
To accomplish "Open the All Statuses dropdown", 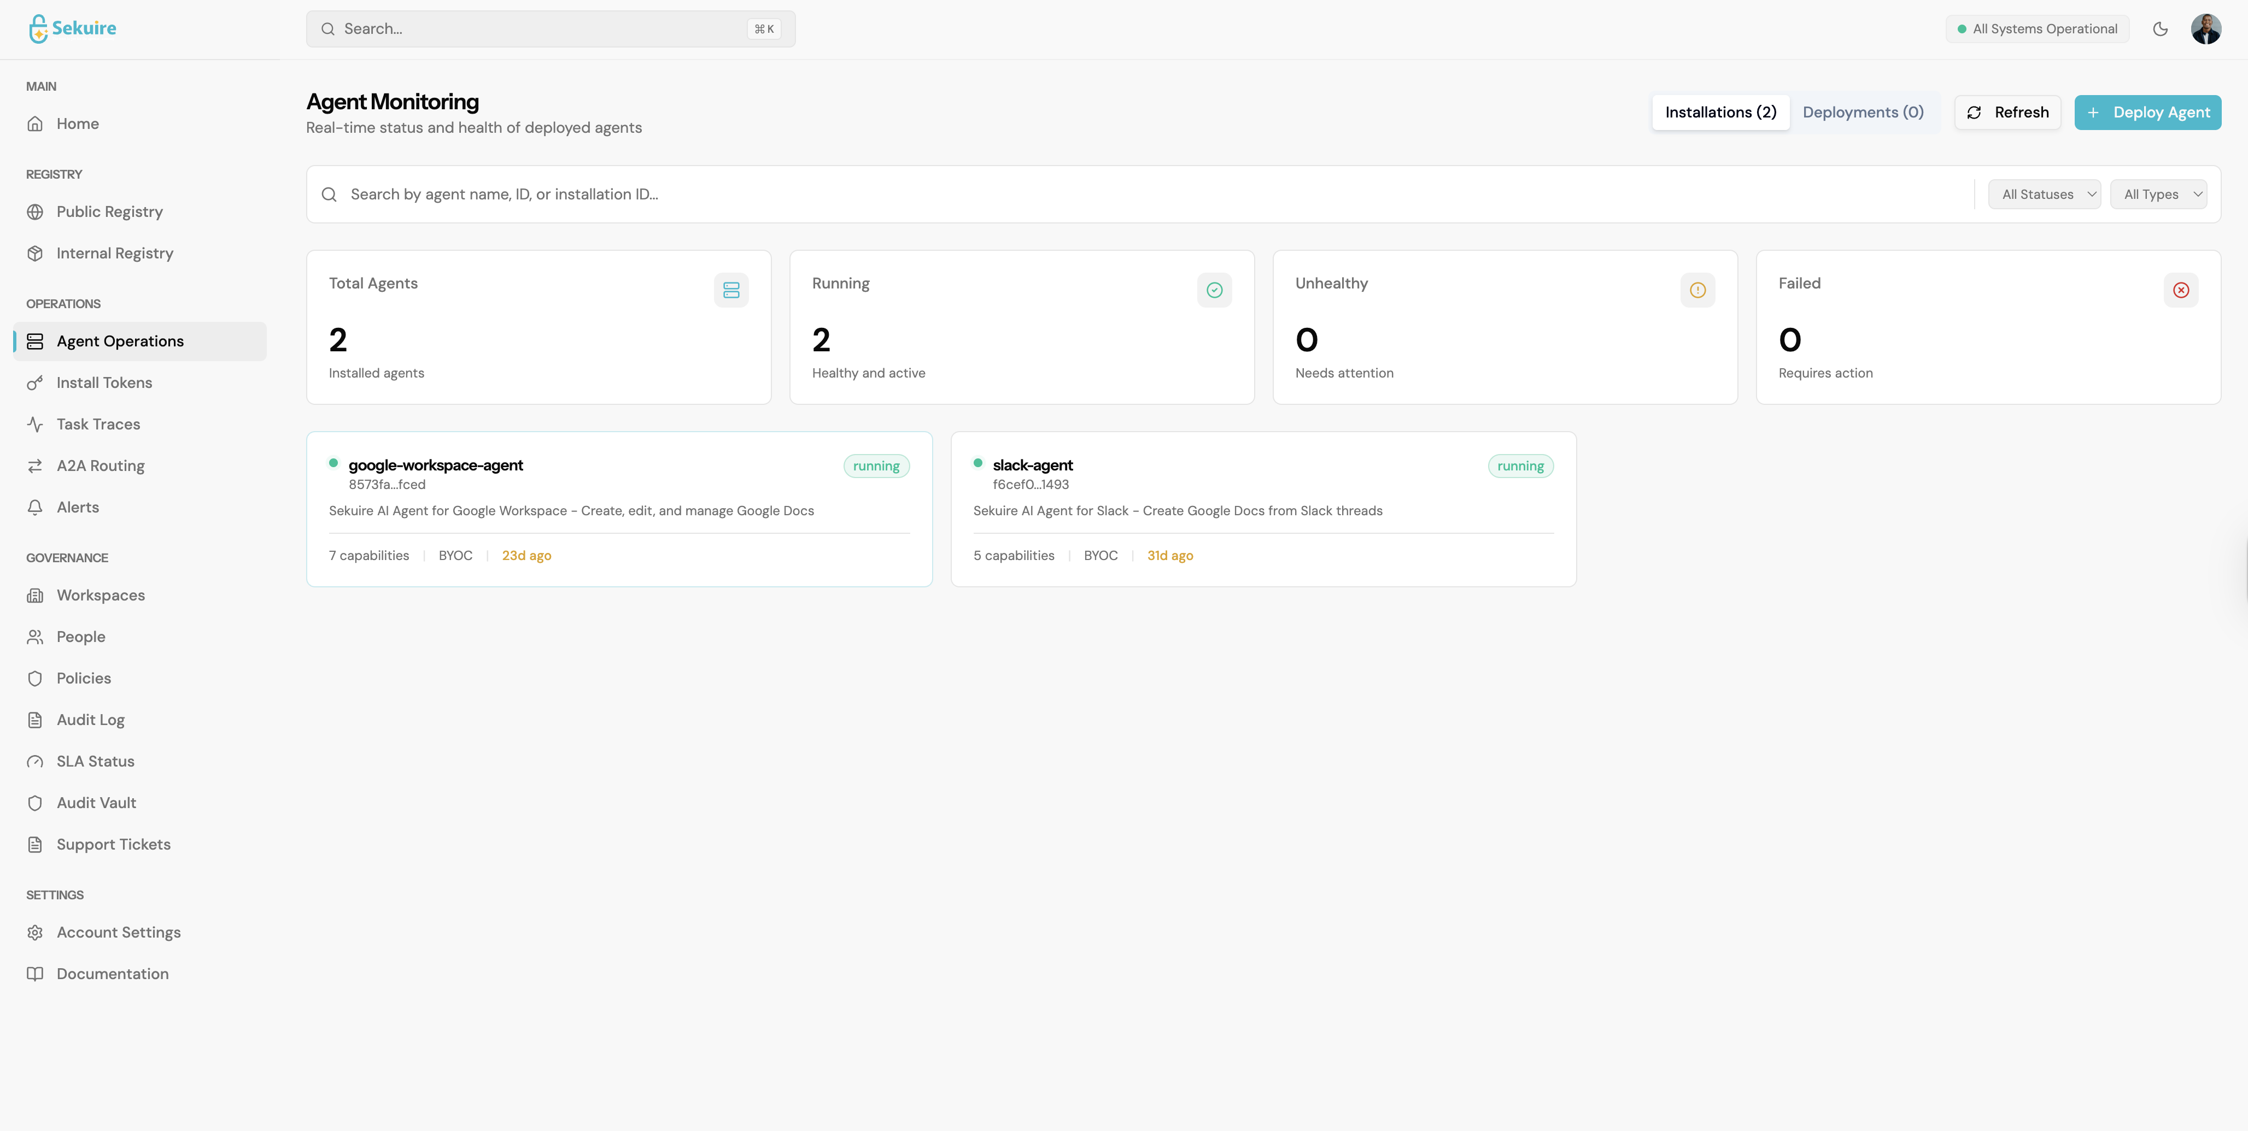I will 2044,193.
